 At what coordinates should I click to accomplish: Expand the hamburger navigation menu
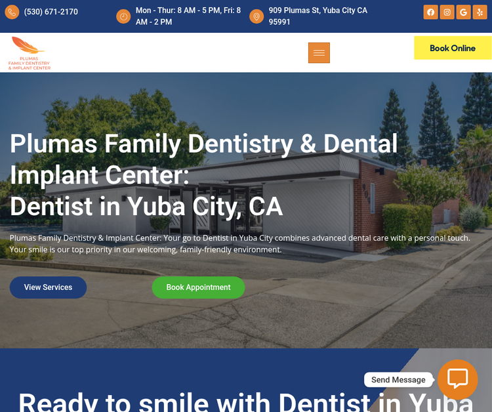319,52
